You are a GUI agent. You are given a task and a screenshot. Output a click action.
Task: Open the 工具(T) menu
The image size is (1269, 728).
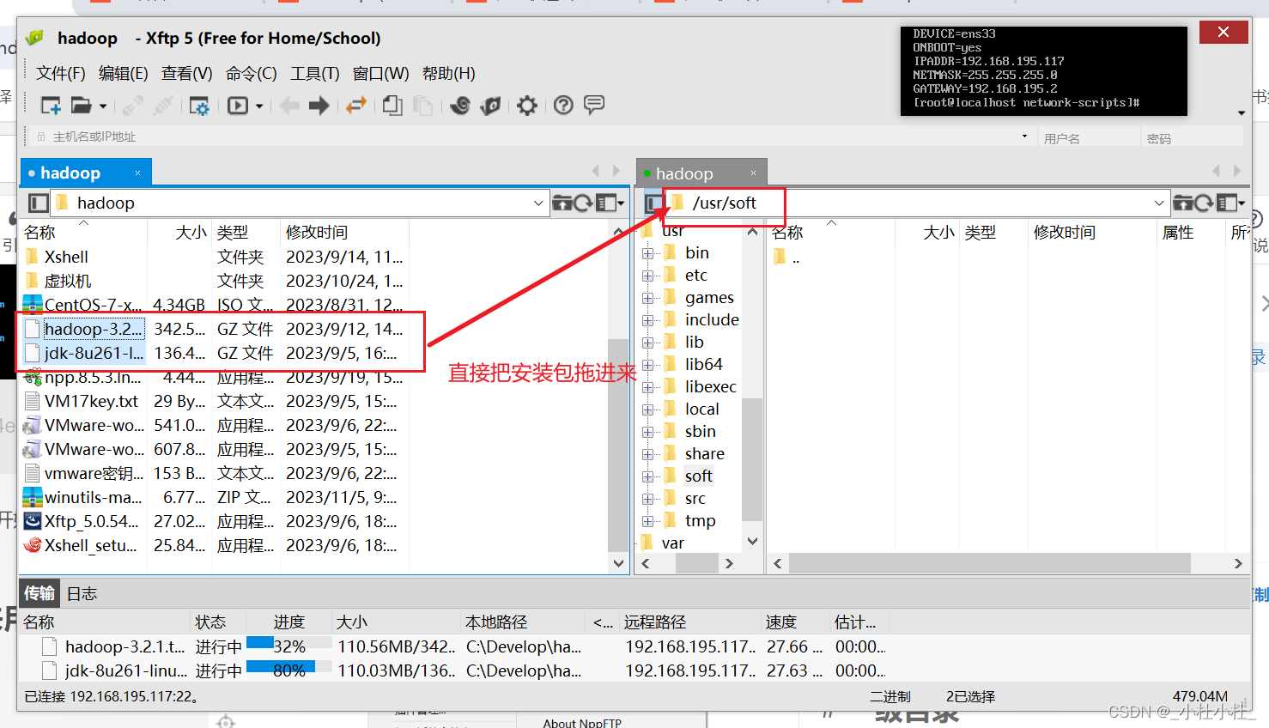tap(314, 74)
